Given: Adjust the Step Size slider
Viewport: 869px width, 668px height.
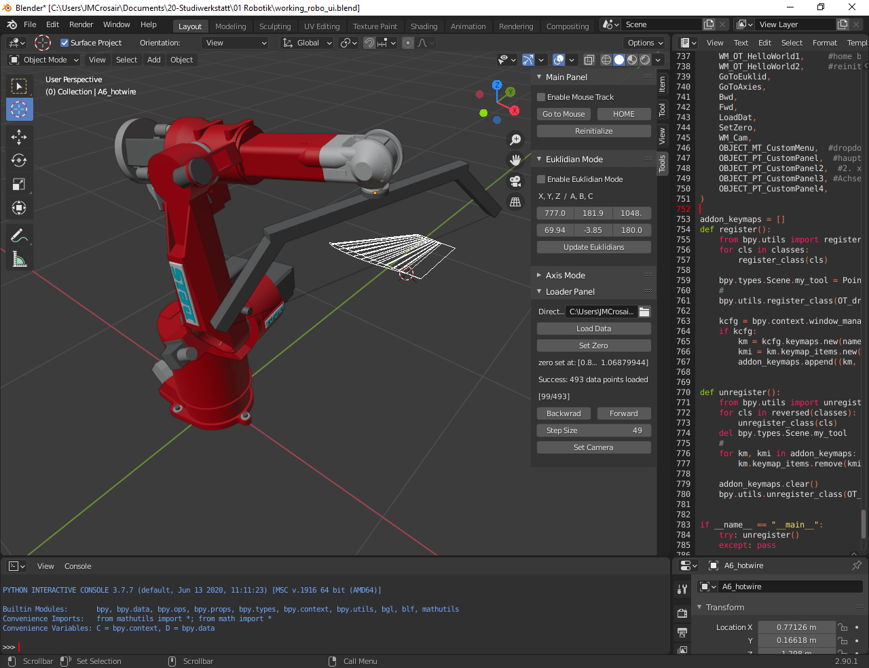Looking at the screenshot, I should (594, 430).
